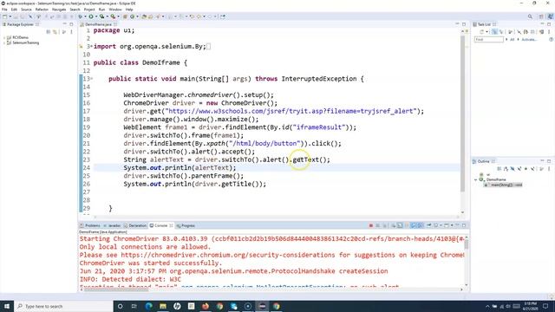Click Remove Launch in the Console toolbar
The image size is (555, 312).
(378, 225)
